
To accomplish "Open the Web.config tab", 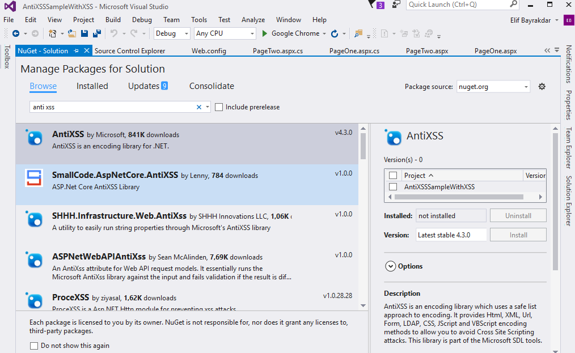I will tap(209, 51).
